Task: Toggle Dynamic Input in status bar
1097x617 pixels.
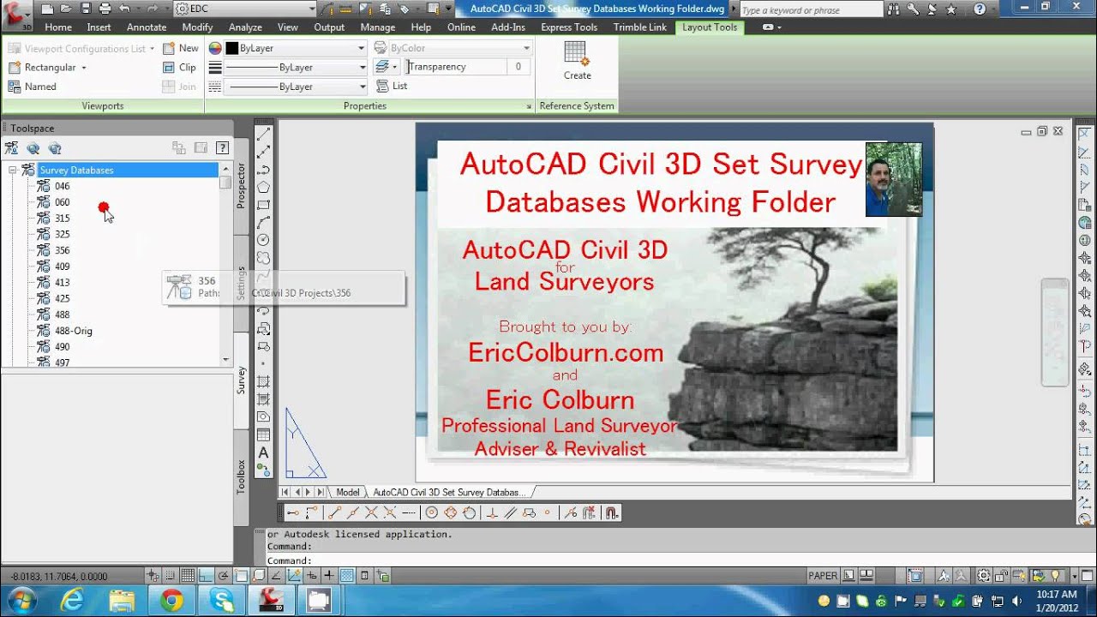Action: [x=311, y=576]
